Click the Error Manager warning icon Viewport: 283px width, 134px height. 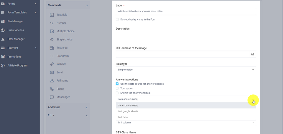tap(3, 39)
